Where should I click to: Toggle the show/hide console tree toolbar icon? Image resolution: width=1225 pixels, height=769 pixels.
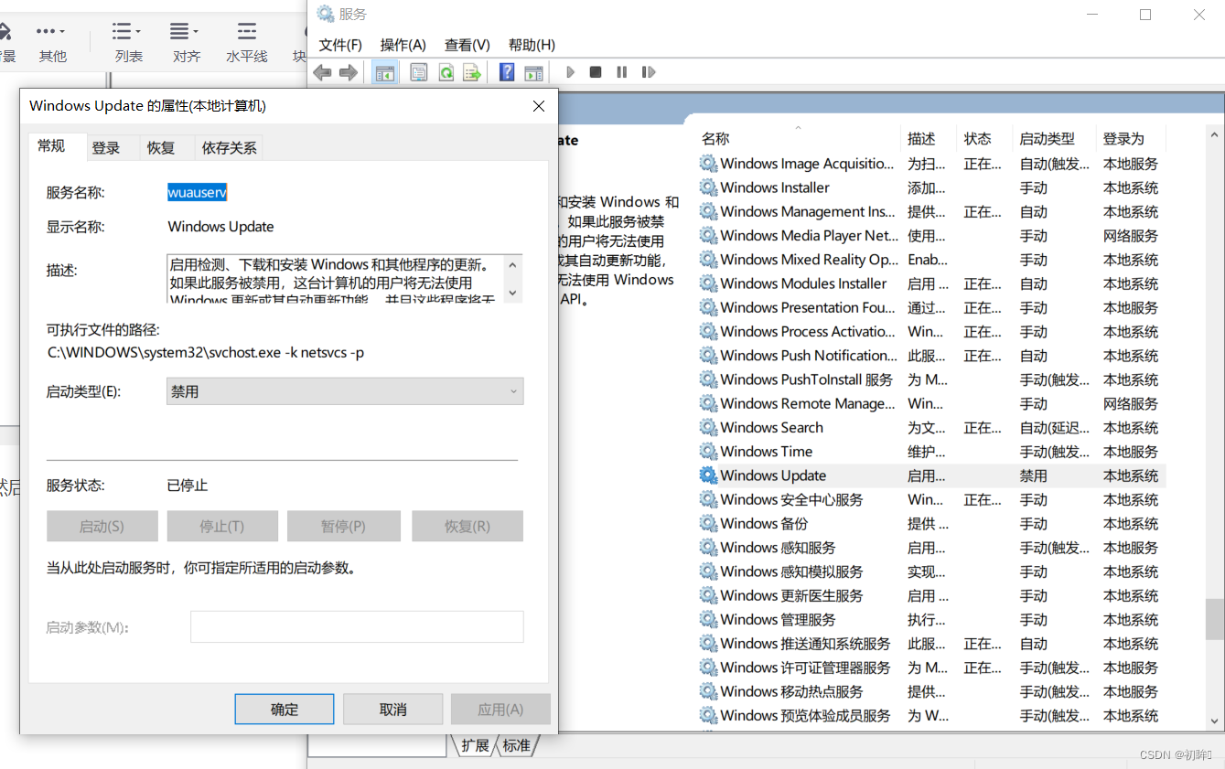385,72
